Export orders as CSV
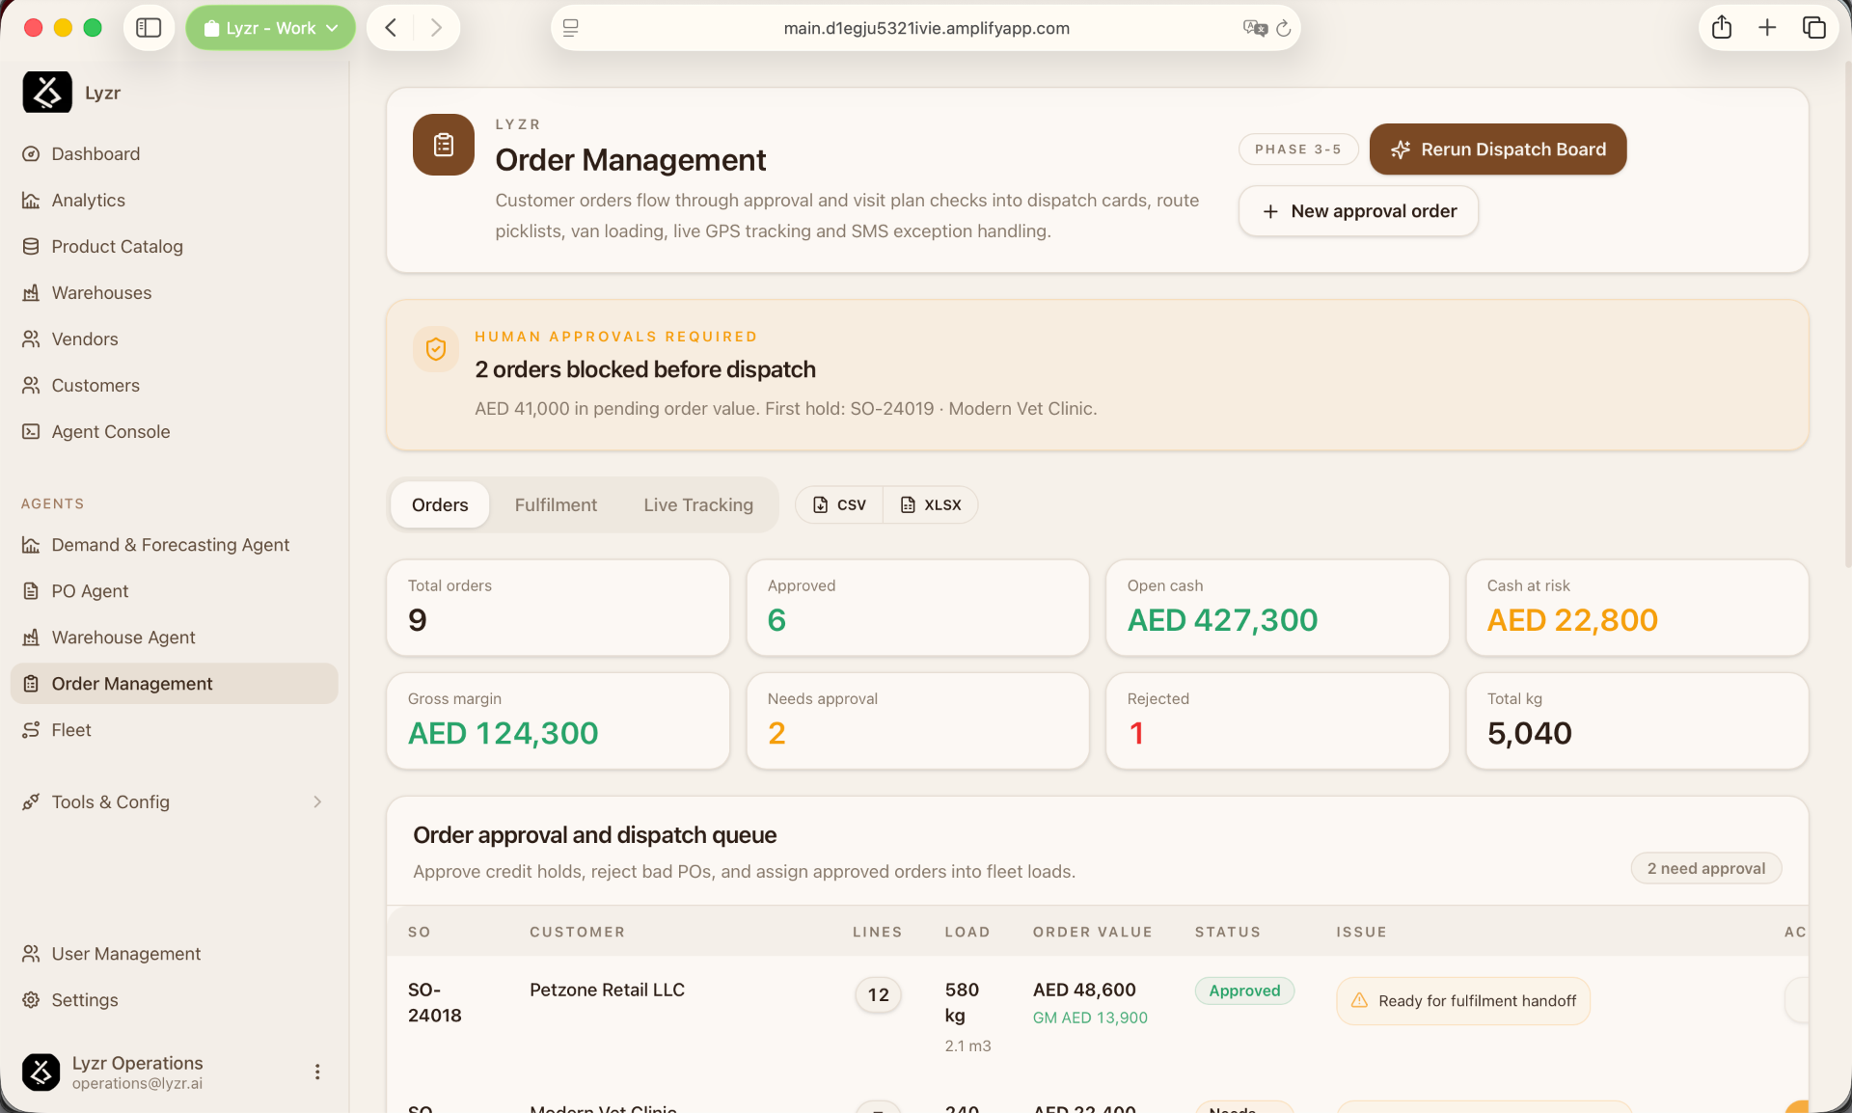 [x=839, y=504]
